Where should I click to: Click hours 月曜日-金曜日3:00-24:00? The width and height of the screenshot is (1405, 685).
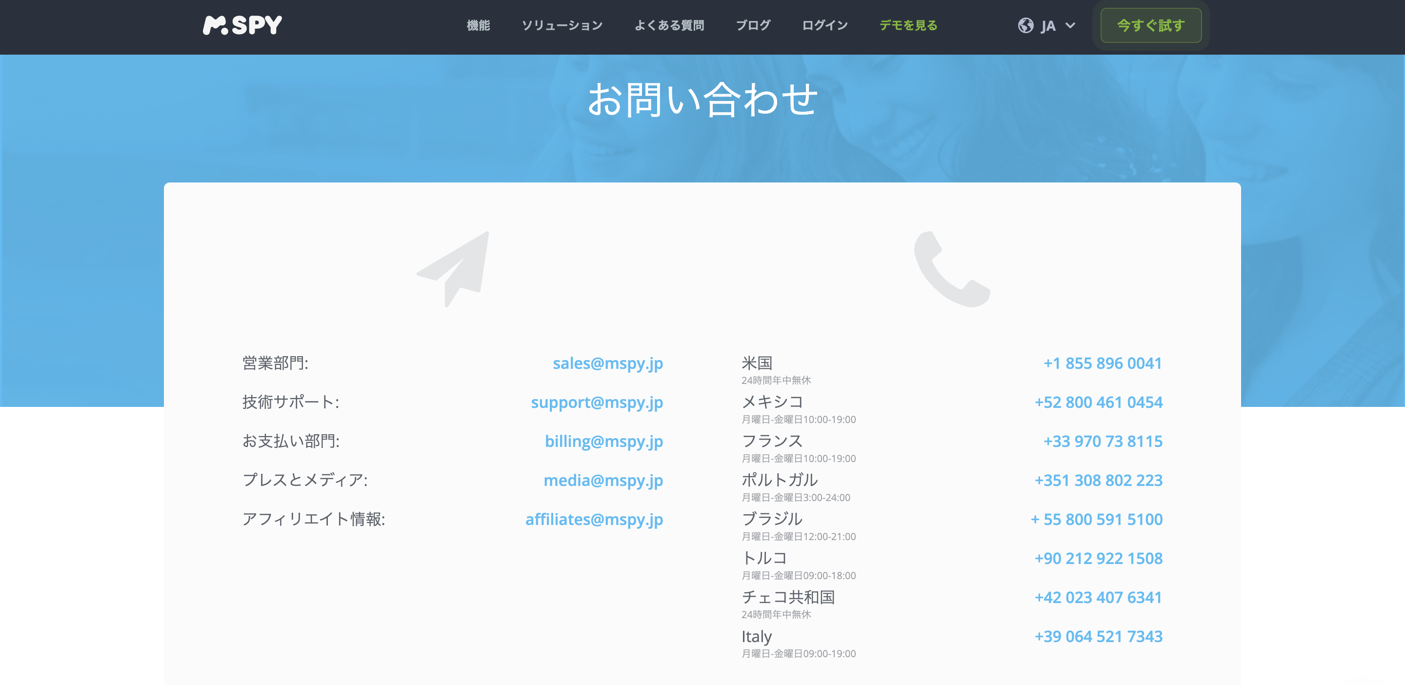tap(796, 497)
